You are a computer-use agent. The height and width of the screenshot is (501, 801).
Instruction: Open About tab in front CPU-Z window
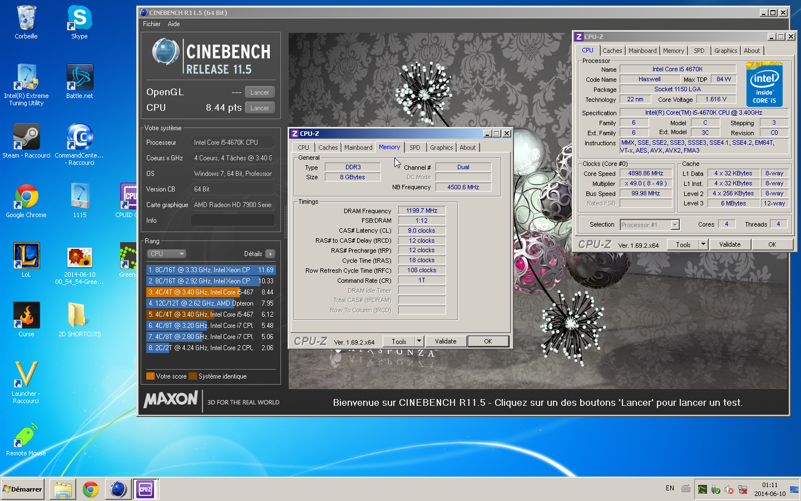[x=468, y=148]
